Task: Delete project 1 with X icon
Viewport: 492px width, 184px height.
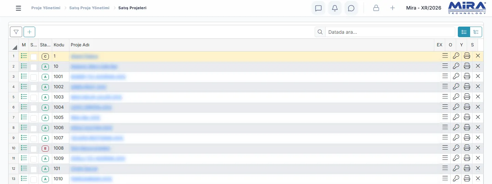Action: point(478,56)
